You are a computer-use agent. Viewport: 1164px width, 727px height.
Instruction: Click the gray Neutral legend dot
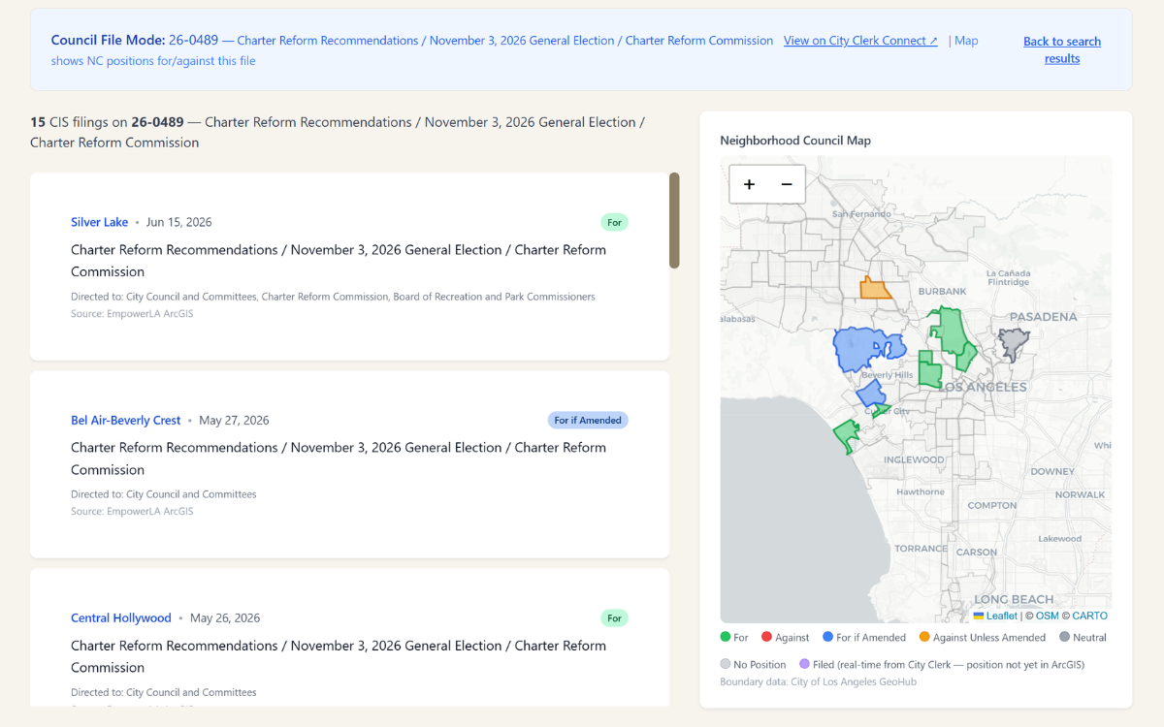click(1065, 638)
